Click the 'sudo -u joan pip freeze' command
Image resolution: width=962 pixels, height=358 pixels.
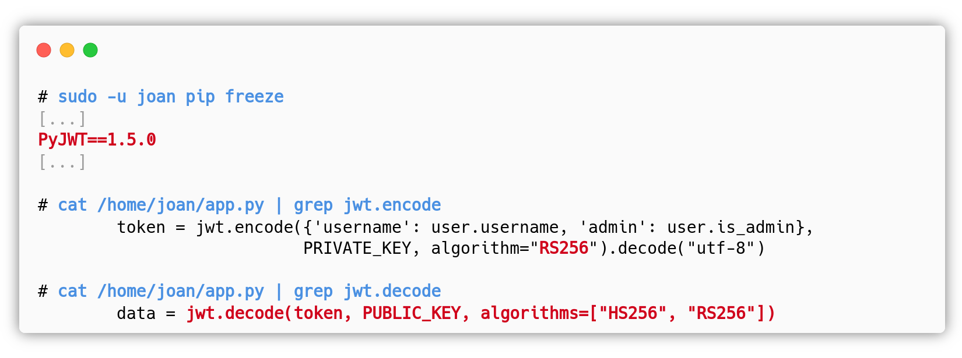pyautogui.click(x=171, y=97)
